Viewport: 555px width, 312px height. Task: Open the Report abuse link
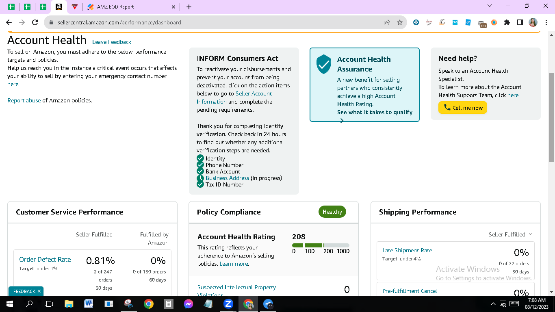point(24,100)
